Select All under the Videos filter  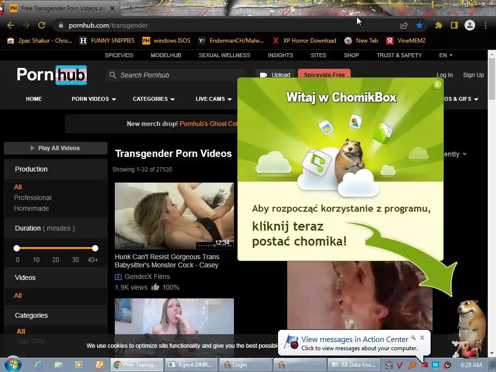click(18, 295)
